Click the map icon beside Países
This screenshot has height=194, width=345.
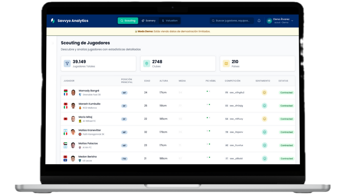226,64
